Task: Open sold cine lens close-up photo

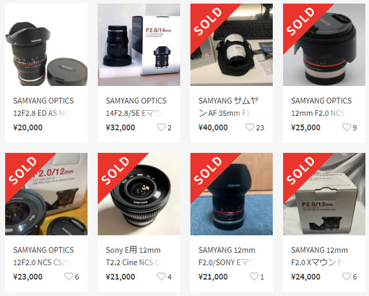Action: pyautogui.click(x=139, y=194)
